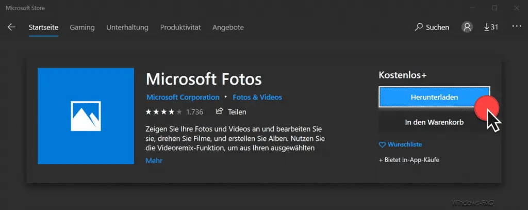Maximize the Microsoft Store window
This screenshot has height=210, width=528.
click(x=494, y=8)
